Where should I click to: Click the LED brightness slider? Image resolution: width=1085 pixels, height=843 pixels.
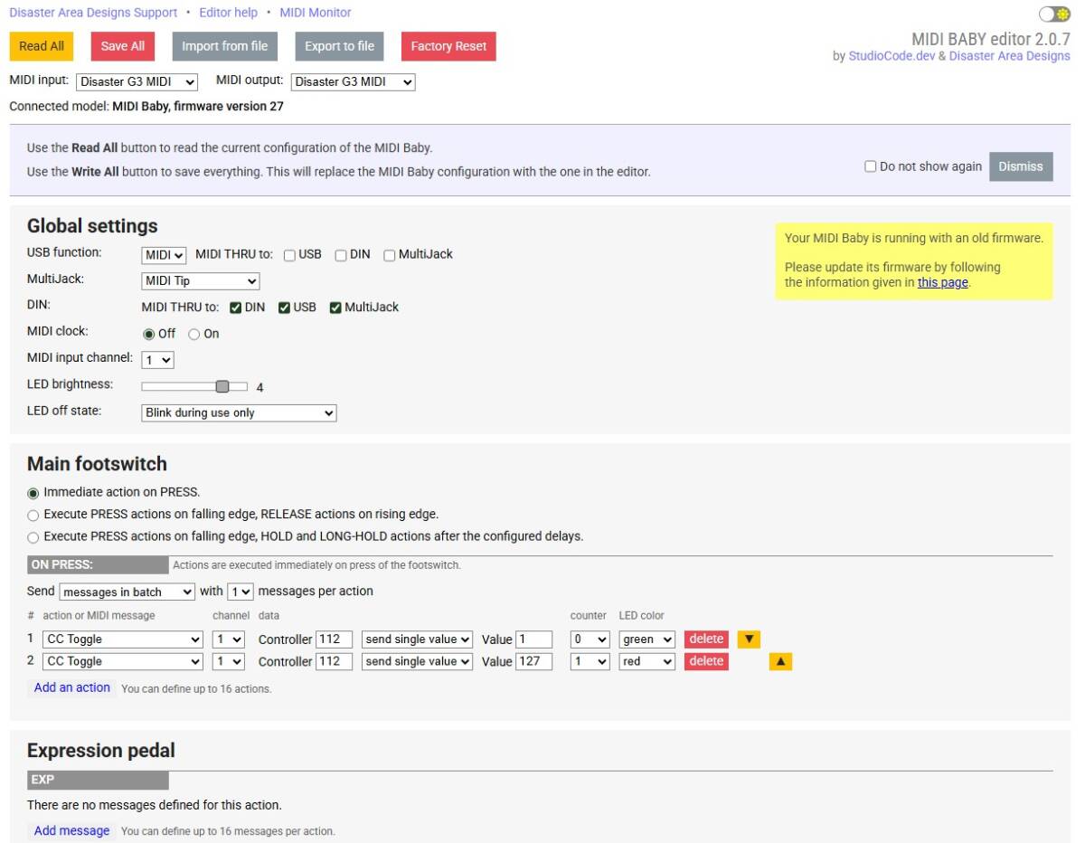194,386
